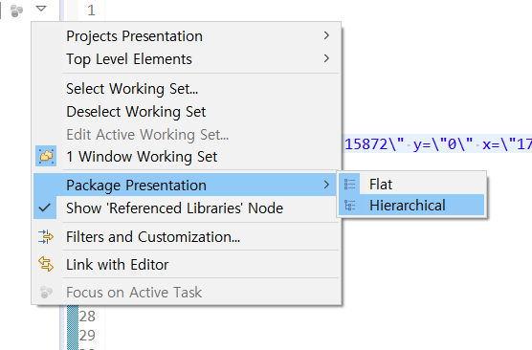The height and width of the screenshot is (350, 532).
Task: Choose Deselect Working Set
Action: point(186,112)
